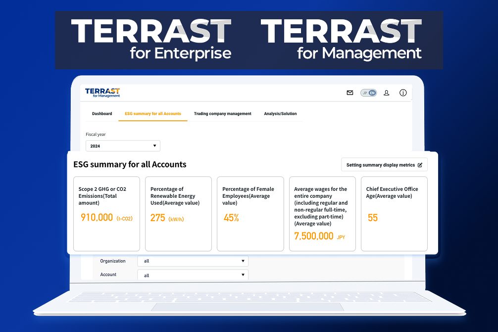The width and height of the screenshot is (498, 332).
Task: Expand the Fiscal year dropdown showing 2024
Action: point(122,145)
